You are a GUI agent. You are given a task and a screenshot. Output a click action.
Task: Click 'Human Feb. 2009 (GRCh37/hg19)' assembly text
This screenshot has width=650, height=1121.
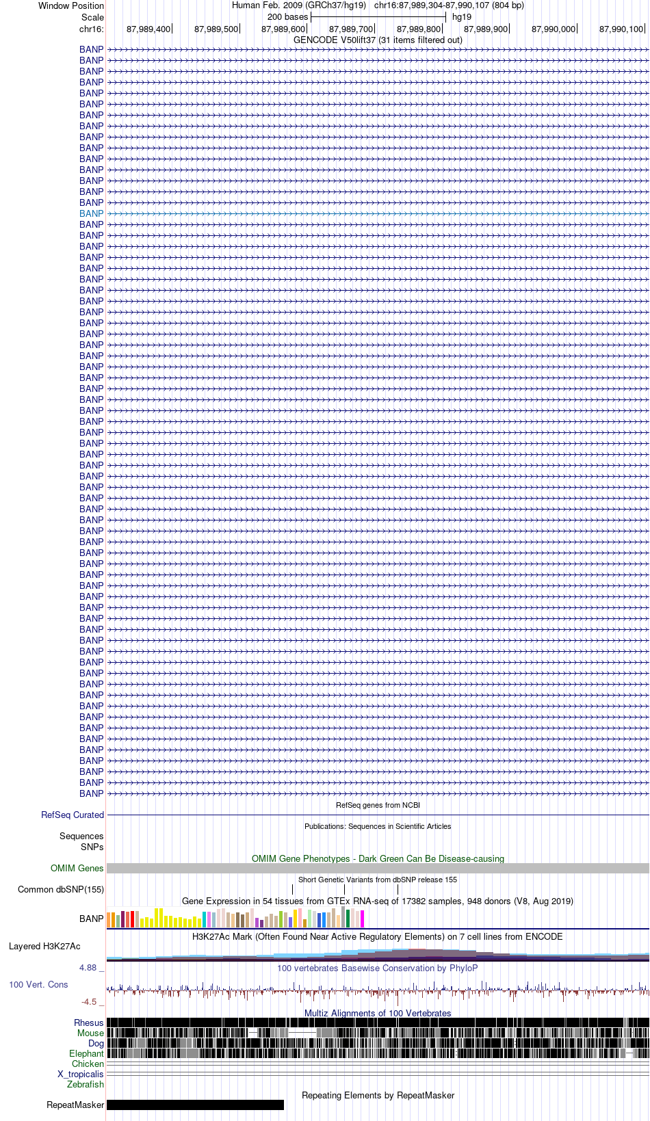click(299, 5)
